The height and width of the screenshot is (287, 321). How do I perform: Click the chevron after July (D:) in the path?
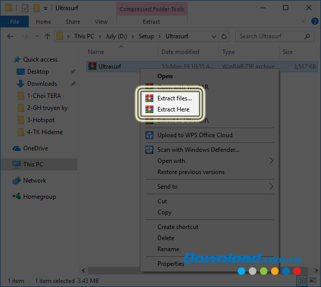(x=133, y=36)
